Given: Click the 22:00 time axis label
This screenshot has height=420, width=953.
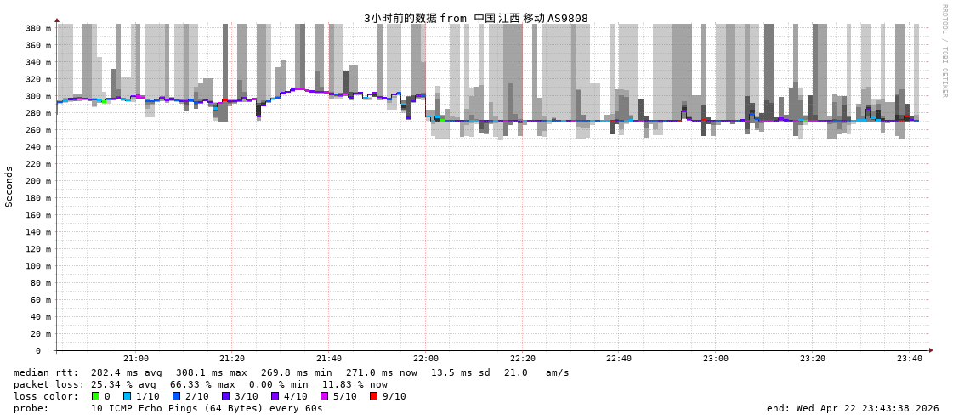Looking at the screenshot, I should pos(426,359).
